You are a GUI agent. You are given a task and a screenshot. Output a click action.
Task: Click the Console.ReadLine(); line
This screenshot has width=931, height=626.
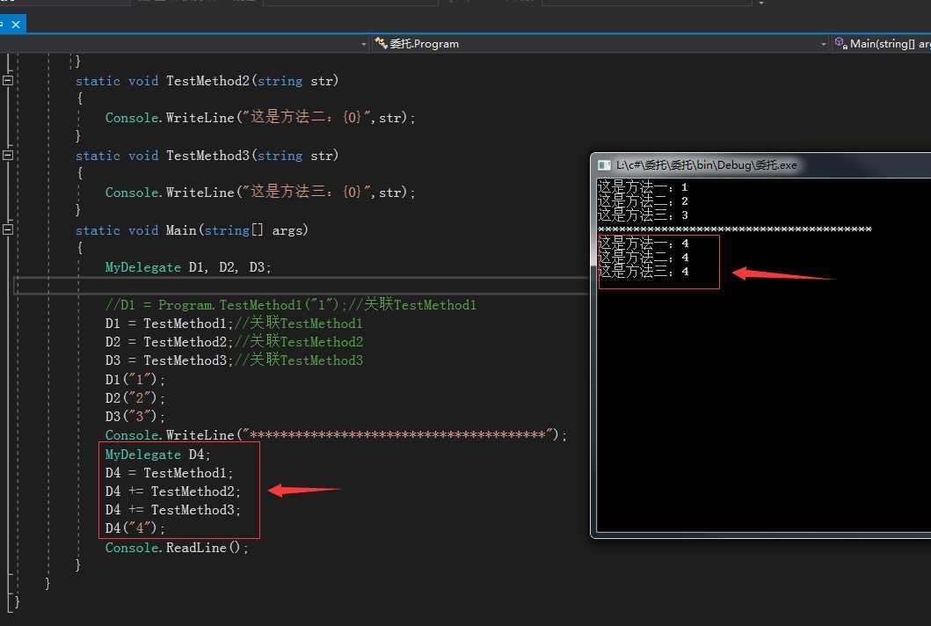[x=177, y=548]
